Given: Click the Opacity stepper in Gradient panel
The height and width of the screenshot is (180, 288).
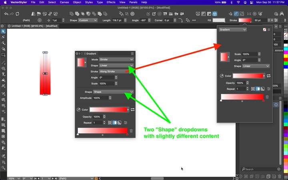Looking at the screenshot, I should click(x=104, y=117).
